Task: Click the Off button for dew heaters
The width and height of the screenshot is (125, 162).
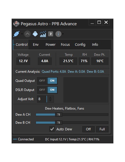Action: [x=88, y=129]
